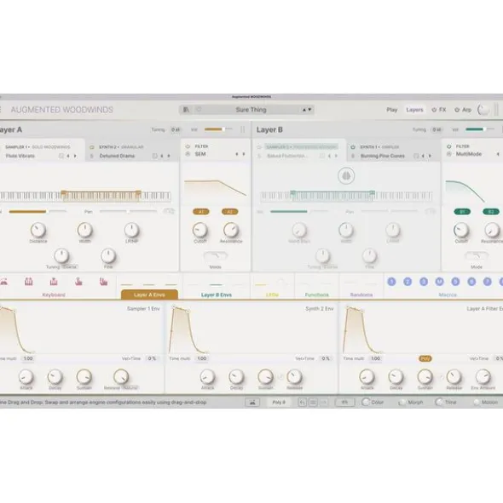Viewport: 503px width, 503px height.
Task: Click the Layer A stereo link icon next to Pan
Action: coord(169,211)
